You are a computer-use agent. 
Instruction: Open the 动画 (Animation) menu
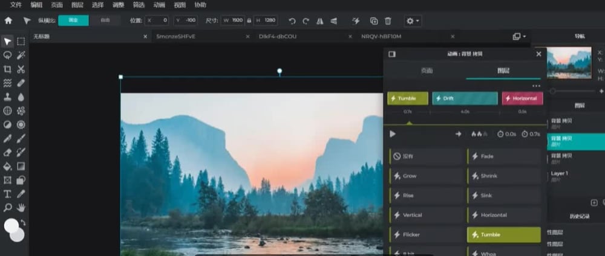(159, 5)
